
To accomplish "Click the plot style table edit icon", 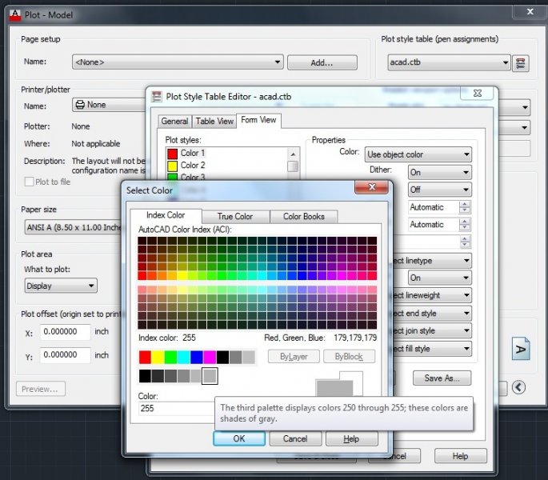I will 521,63.
